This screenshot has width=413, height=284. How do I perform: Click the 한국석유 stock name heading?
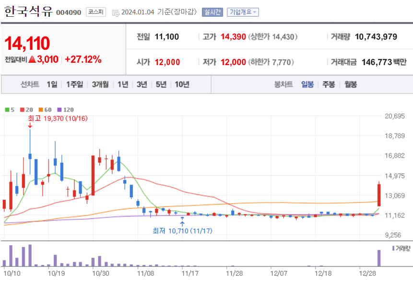[x=28, y=11]
